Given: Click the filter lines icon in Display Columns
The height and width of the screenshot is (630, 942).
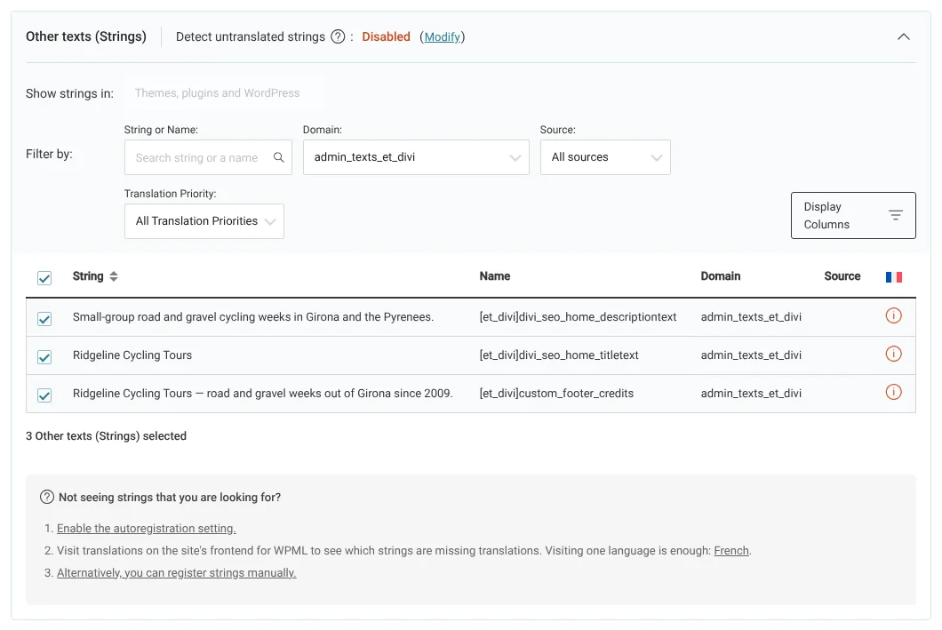Looking at the screenshot, I should pos(895,215).
